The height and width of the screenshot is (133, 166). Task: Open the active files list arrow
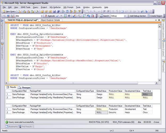click(156, 20)
